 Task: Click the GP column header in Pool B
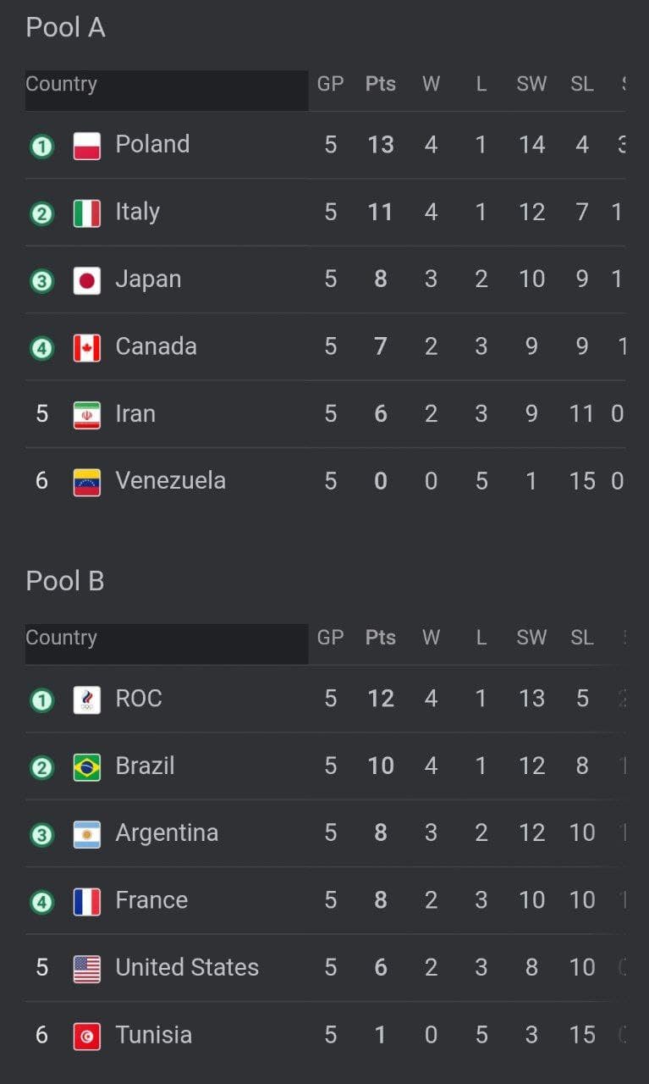330,638
